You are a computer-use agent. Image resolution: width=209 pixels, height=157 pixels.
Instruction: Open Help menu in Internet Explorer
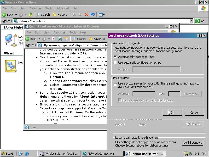(x=83, y=32)
